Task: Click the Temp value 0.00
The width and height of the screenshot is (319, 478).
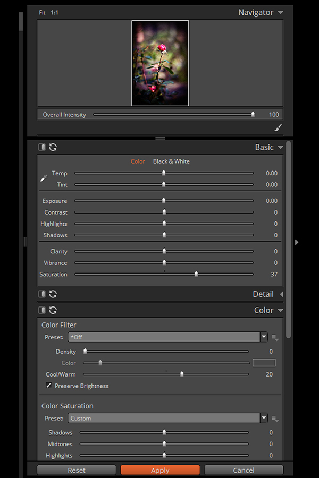Action: click(272, 173)
